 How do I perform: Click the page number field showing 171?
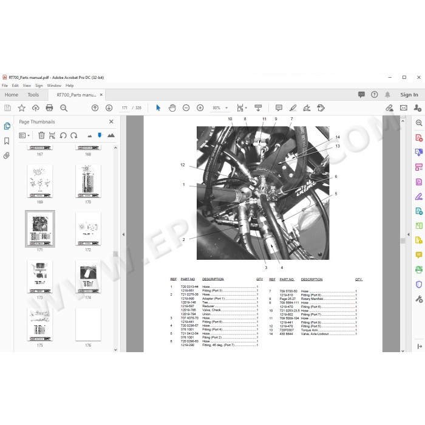point(124,108)
